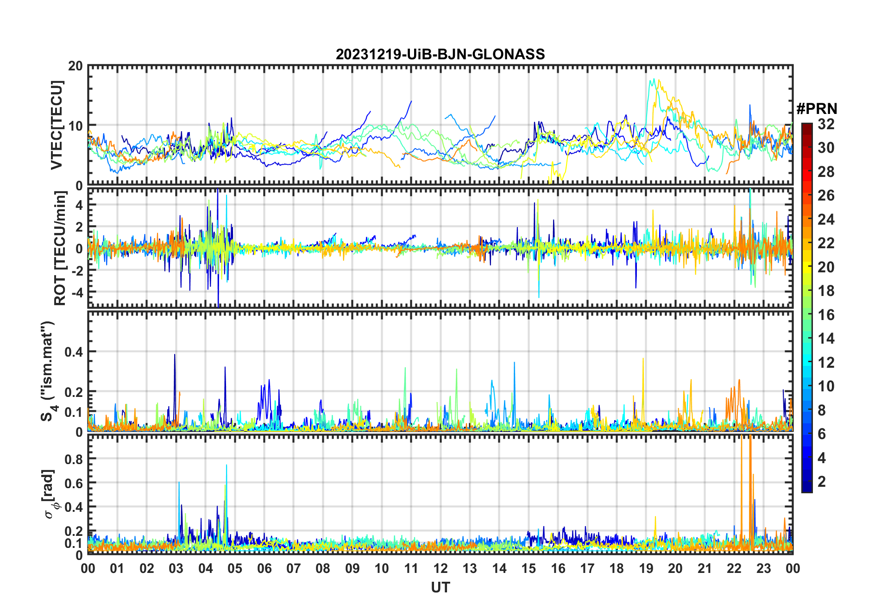Select colorbar tick label 16
This screenshot has width=881, height=616.
826,314
